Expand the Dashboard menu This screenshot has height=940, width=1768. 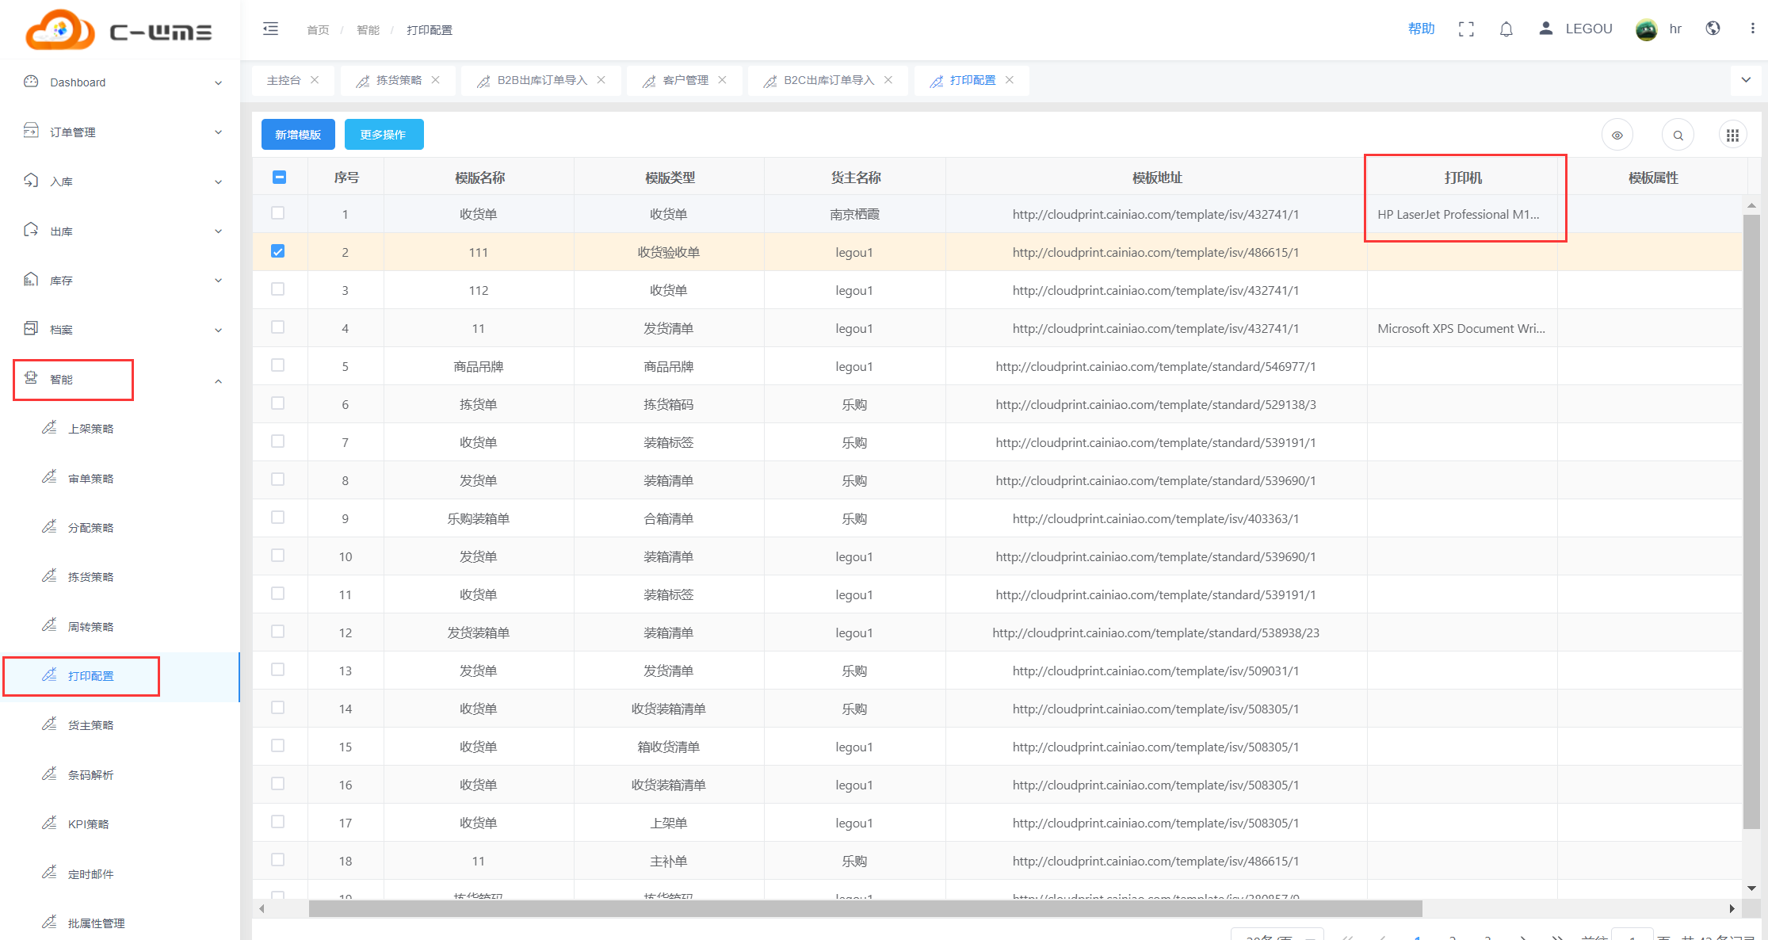[120, 82]
